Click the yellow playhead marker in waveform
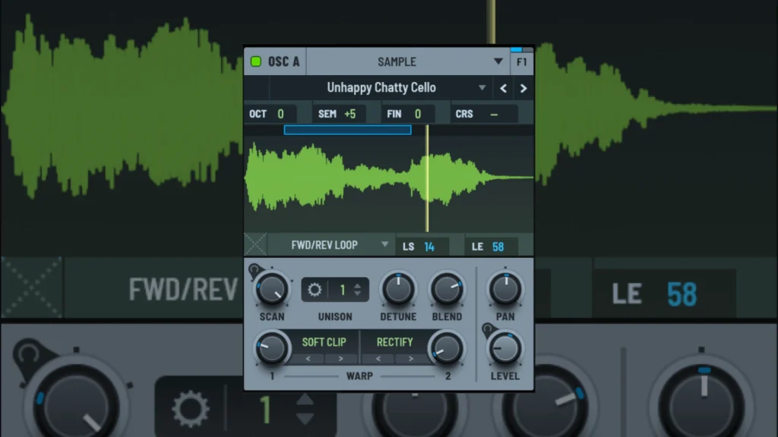Viewport: 778px width, 437px height. (427, 178)
